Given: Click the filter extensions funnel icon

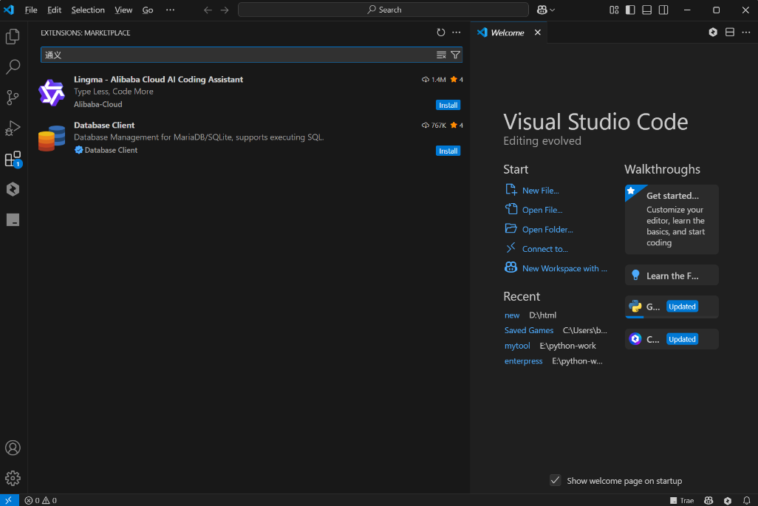Looking at the screenshot, I should pos(455,55).
